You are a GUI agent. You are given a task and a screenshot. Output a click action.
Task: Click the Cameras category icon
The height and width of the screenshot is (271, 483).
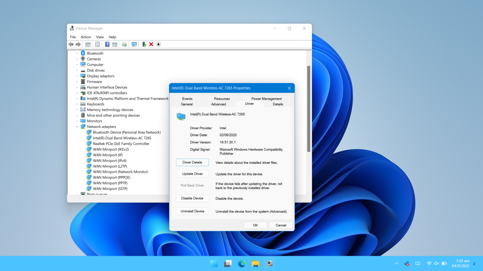click(83, 59)
